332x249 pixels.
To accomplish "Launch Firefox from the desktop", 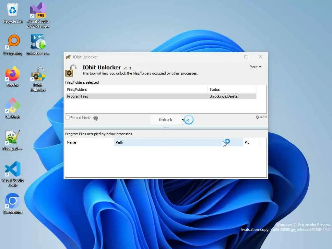I will click(x=13, y=77).
